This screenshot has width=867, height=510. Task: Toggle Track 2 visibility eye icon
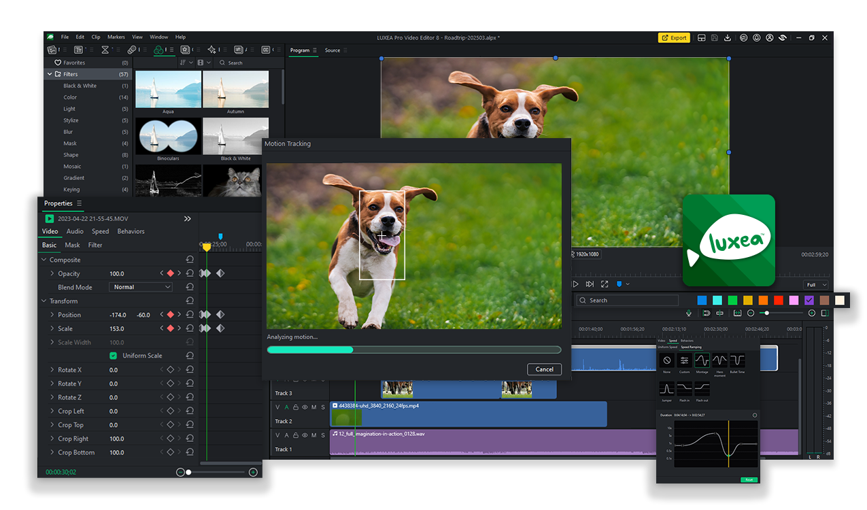click(305, 407)
